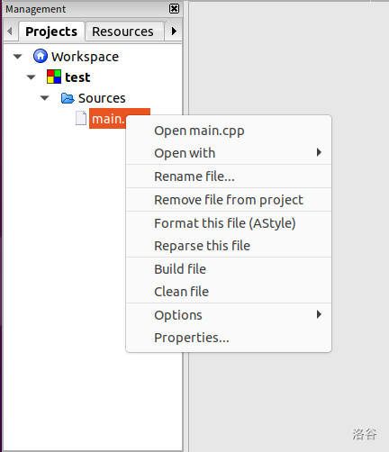
Task: Collapse the test project node
Action: click(32, 77)
